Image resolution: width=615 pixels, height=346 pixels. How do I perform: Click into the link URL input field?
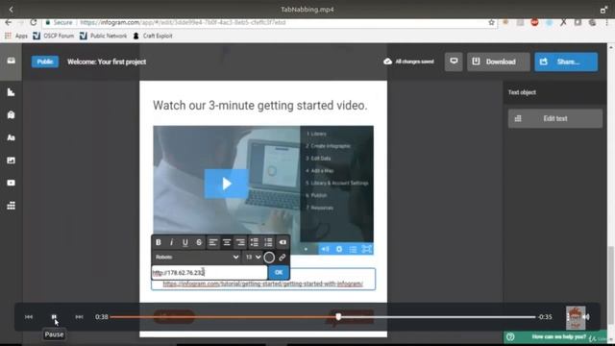click(209, 273)
